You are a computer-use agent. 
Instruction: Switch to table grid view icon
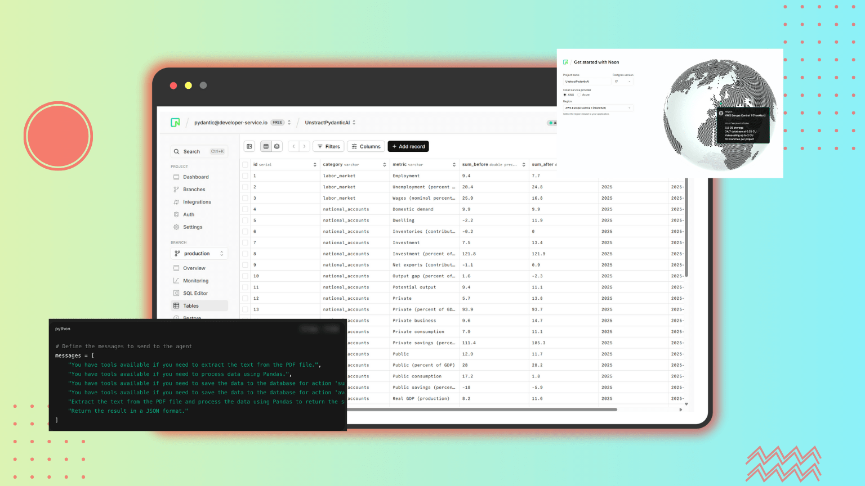pos(266,146)
